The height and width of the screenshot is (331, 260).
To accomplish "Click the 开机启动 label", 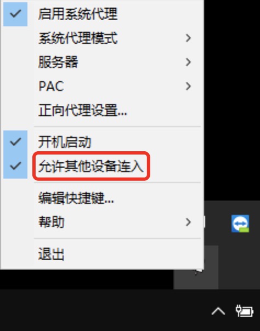I will point(65,142).
